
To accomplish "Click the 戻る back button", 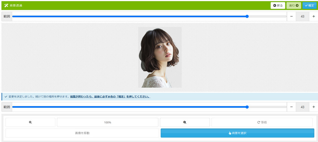I will (x=278, y=6).
